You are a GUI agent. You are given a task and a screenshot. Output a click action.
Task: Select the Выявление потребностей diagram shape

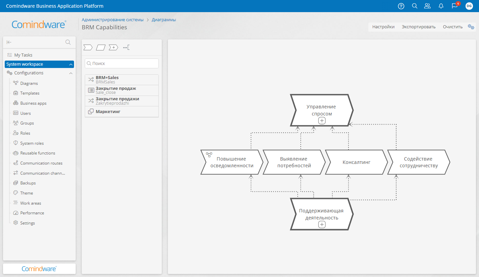294,162
